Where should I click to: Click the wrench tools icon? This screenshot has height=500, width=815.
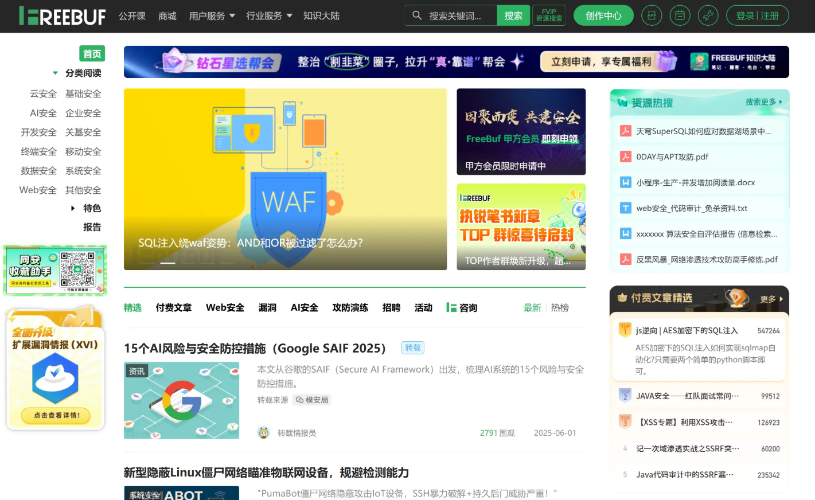coord(708,15)
